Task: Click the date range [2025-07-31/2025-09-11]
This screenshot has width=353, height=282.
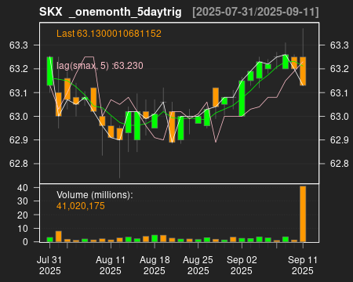Action: pyautogui.click(x=256, y=12)
